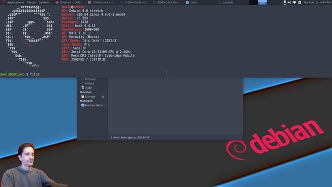
Task: Open Browse Network in sidebar
Action: pos(95,105)
